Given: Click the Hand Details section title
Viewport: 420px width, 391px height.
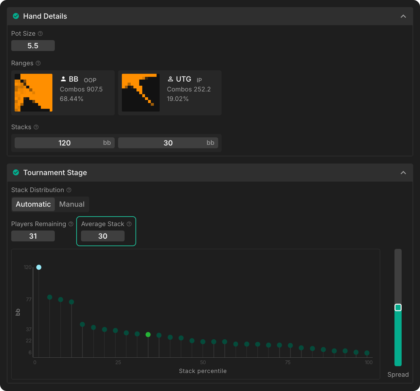Looking at the screenshot, I should pyautogui.click(x=45, y=16).
